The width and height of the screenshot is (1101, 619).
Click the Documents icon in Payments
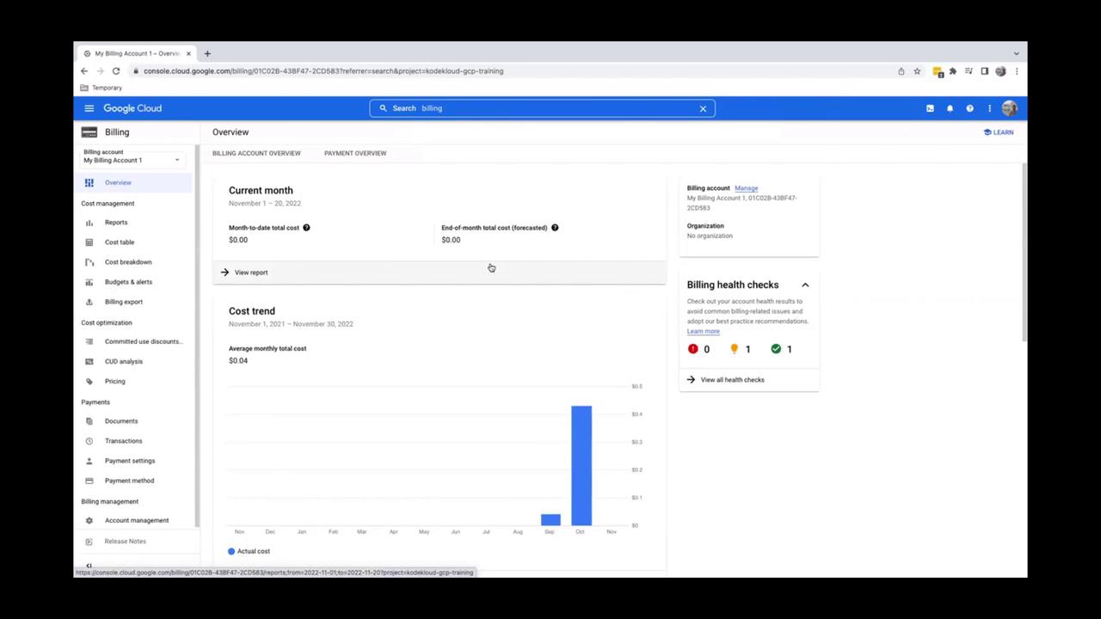(x=89, y=421)
